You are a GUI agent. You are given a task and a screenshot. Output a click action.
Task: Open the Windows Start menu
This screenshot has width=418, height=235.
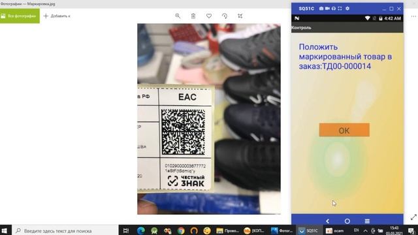click(5, 230)
